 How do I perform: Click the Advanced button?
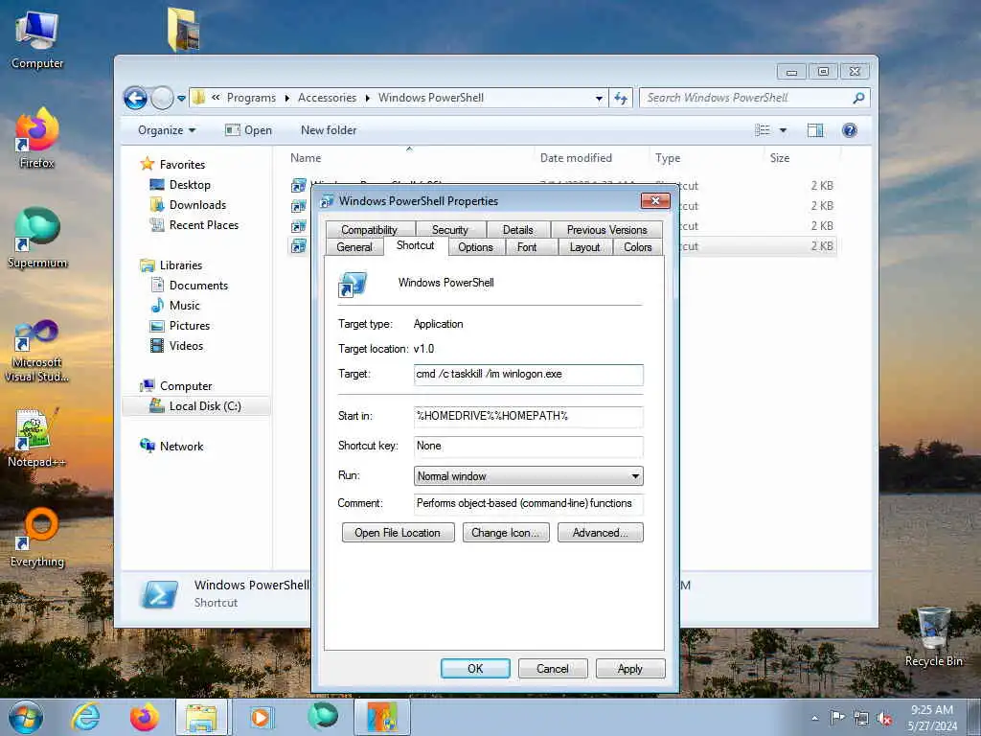coord(600,533)
